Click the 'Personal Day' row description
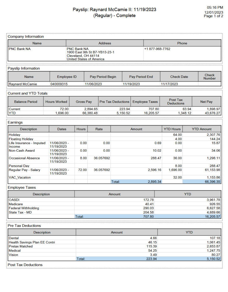This screenshot has height=292, width=228. [x=19, y=166]
